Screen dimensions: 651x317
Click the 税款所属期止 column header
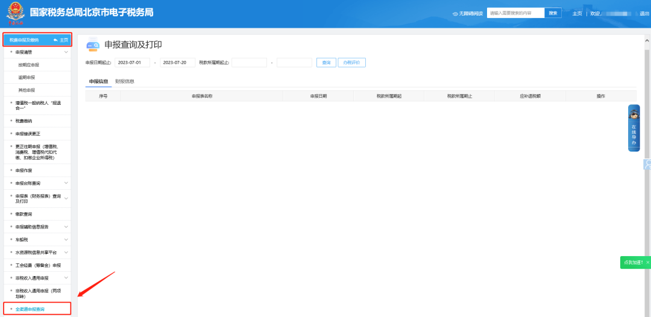[459, 96]
